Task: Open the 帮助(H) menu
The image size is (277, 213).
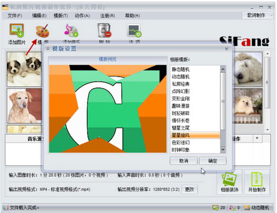Action: point(132,16)
